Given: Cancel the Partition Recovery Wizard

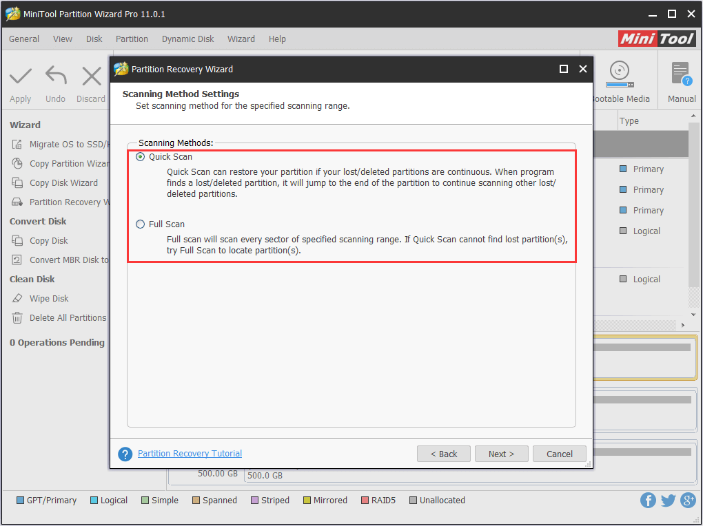Looking at the screenshot, I should point(559,454).
